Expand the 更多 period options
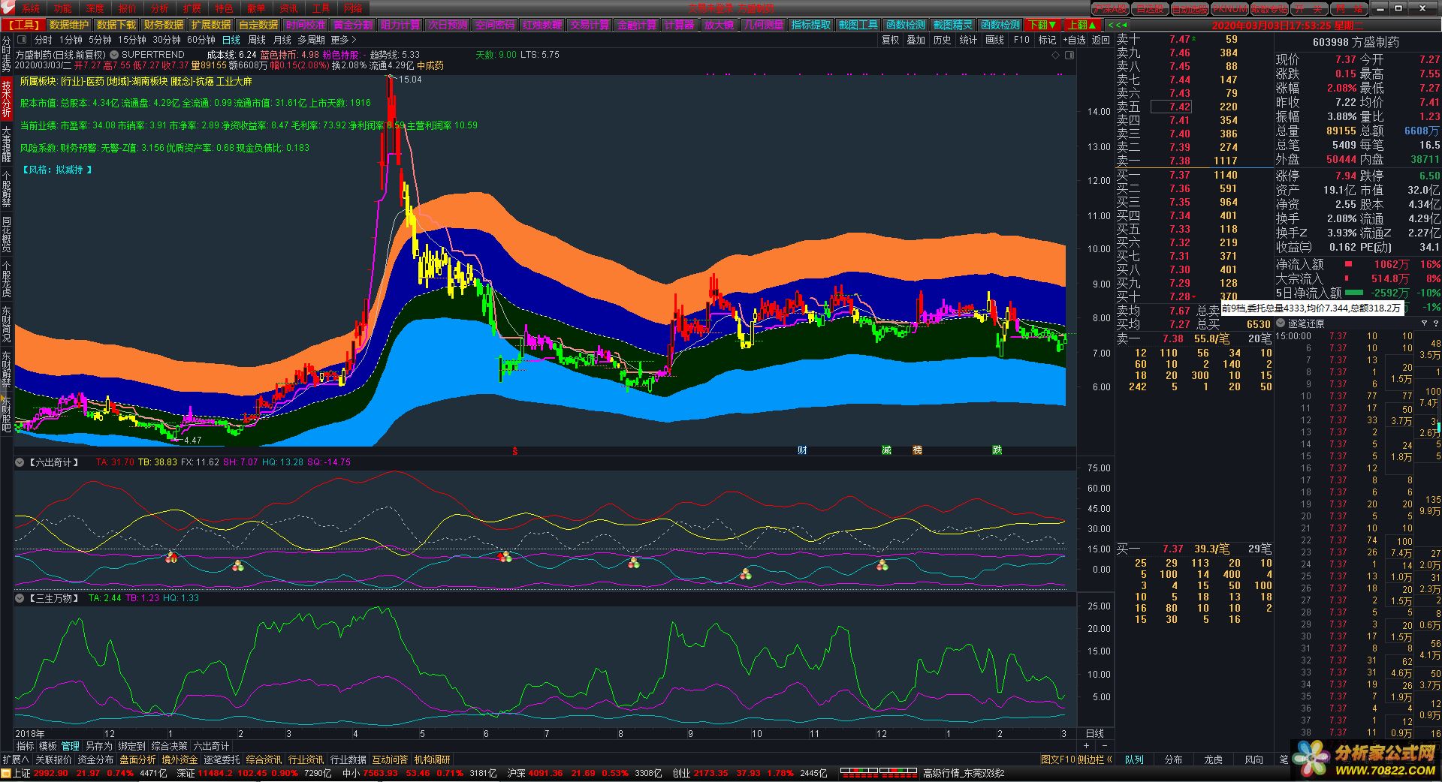The image size is (1442, 782). [343, 40]
